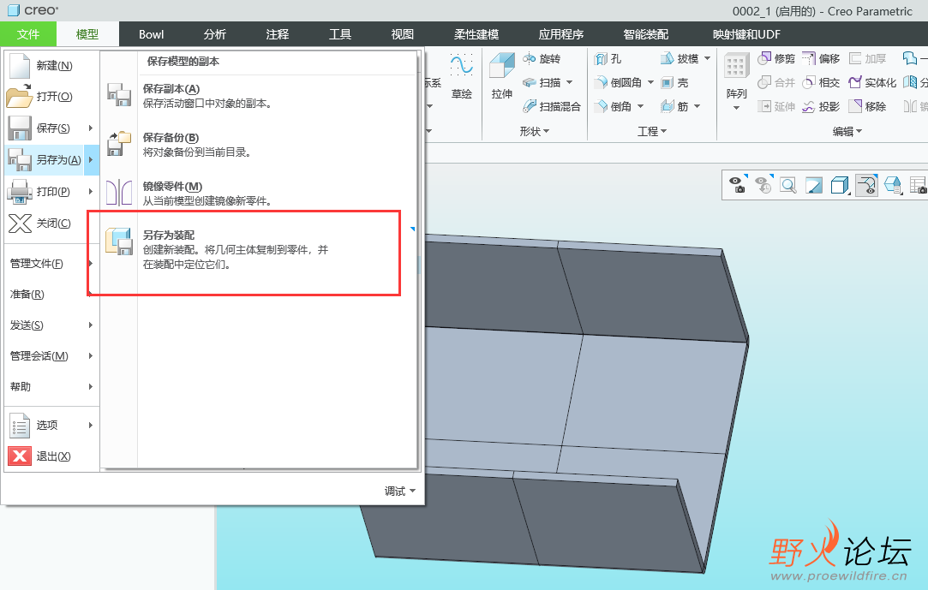Viewport: 928px width, 590px height.
Task: Expand the Shapes (形状) group dropdown
Action: [535, 131]
